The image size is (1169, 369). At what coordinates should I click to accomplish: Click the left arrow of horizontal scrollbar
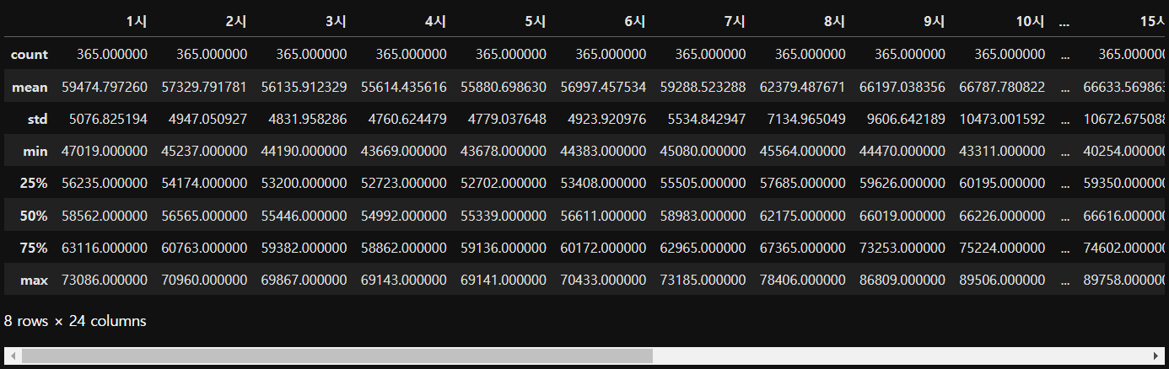pos(13,357)
